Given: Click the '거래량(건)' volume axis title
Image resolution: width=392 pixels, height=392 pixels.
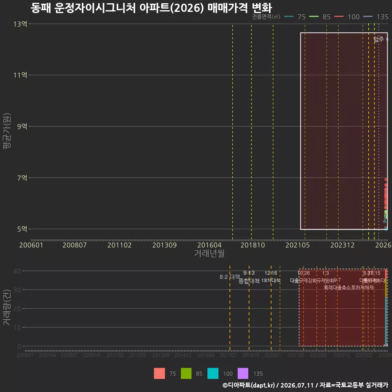Looking at the screenshot, I should coord(7,307).
